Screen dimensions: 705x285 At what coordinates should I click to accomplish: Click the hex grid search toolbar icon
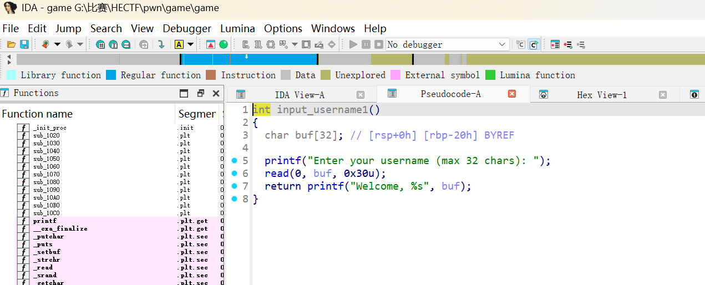click(x=100, y=44)
